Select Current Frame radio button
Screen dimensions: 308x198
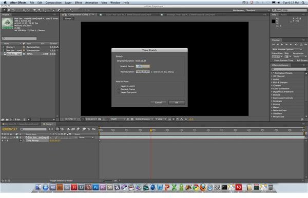(119, 89)
